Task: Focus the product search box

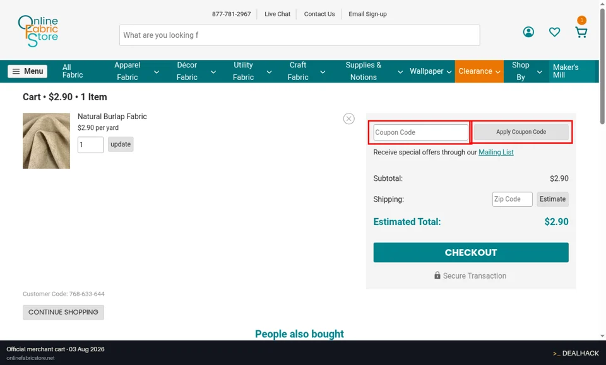Action: (x=299, y=35)
